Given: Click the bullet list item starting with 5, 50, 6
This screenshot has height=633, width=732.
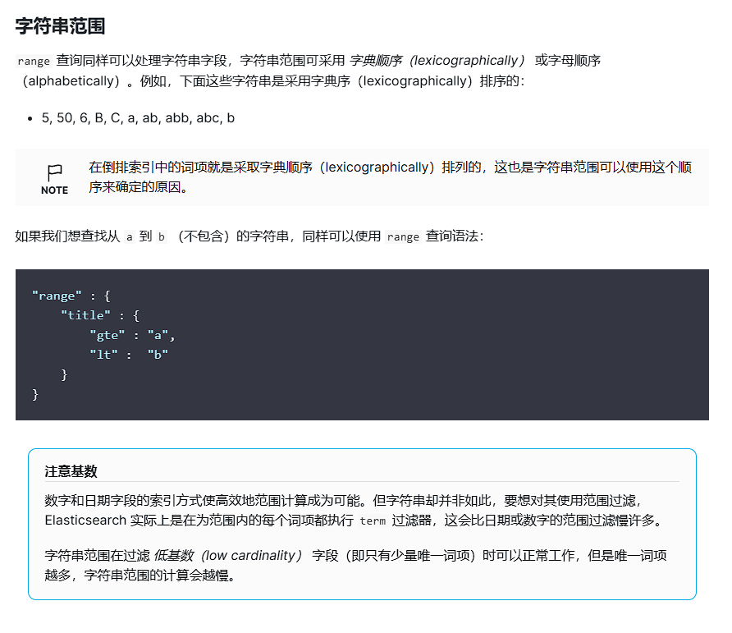Looking at the screenshot, I should tap(138, 117).
